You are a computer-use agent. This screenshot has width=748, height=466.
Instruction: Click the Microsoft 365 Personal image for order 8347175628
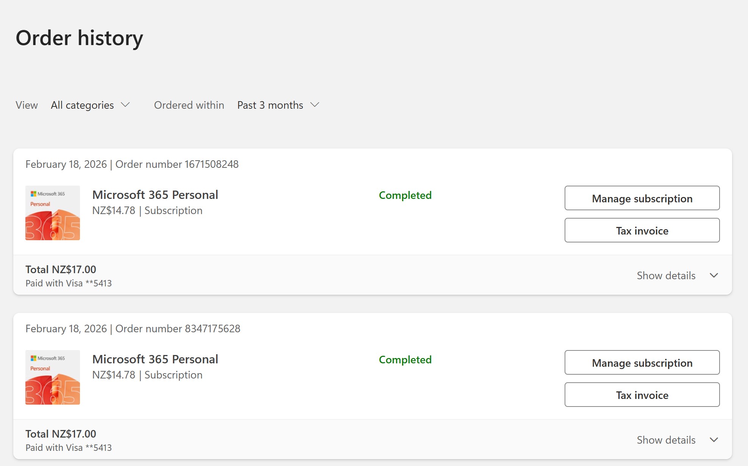click(x=53, y=377)
